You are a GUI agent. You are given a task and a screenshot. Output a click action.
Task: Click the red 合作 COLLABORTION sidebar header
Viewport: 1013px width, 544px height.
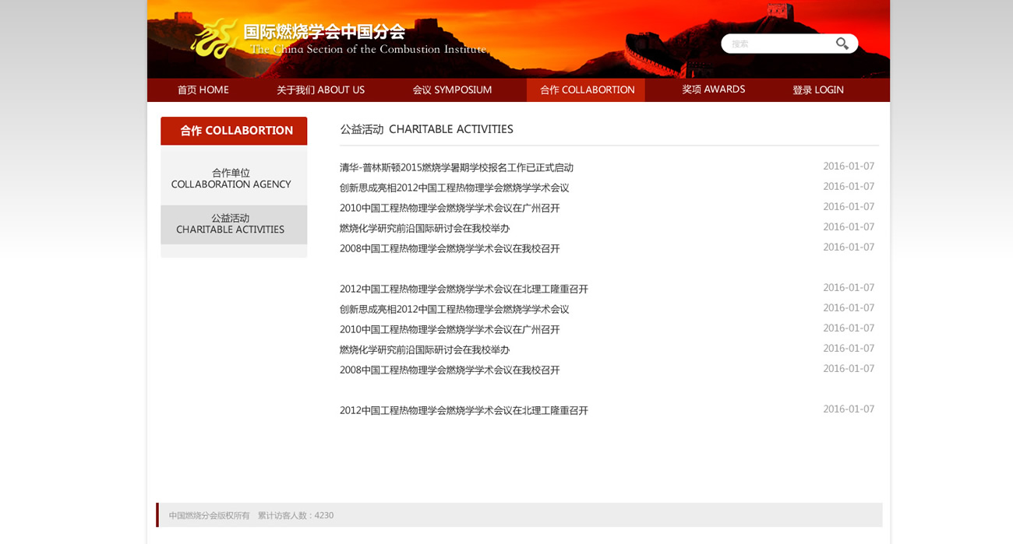[x=234, y=131]
